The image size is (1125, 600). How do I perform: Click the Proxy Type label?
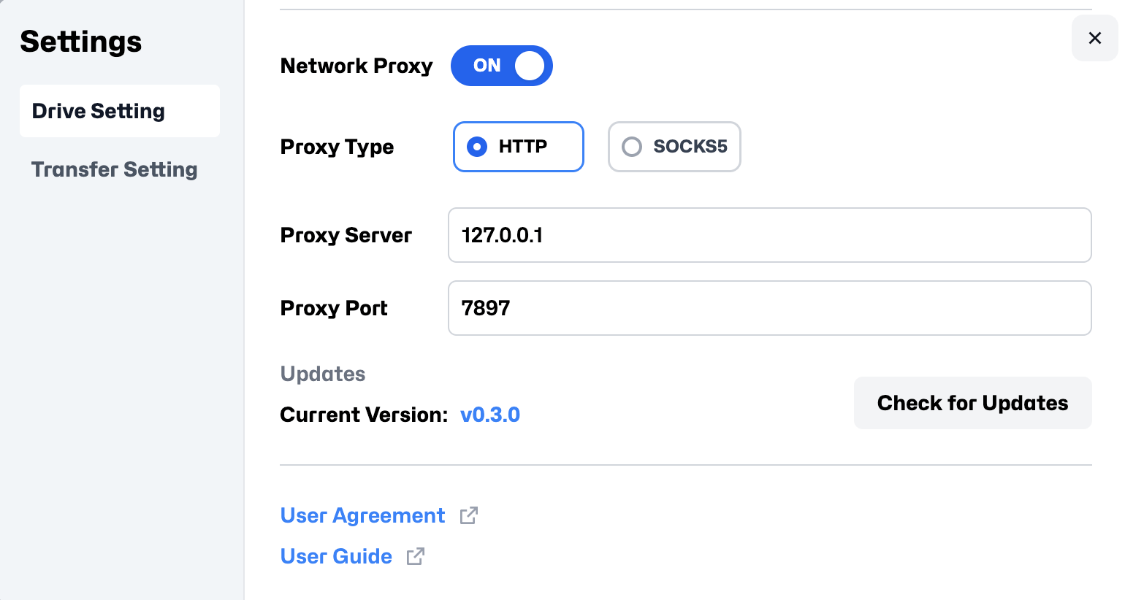tap(337, 147)
